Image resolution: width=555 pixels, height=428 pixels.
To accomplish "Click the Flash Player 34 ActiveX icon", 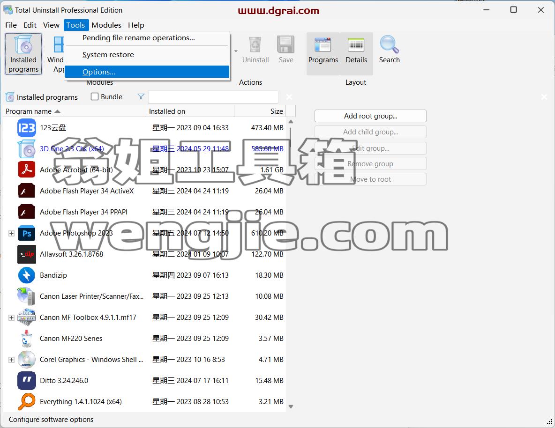I will click(x=27, y=191).
